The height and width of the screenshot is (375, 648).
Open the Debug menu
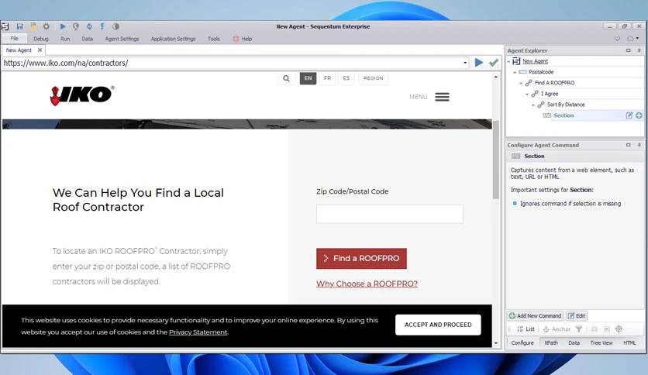[x=41, y=39]
